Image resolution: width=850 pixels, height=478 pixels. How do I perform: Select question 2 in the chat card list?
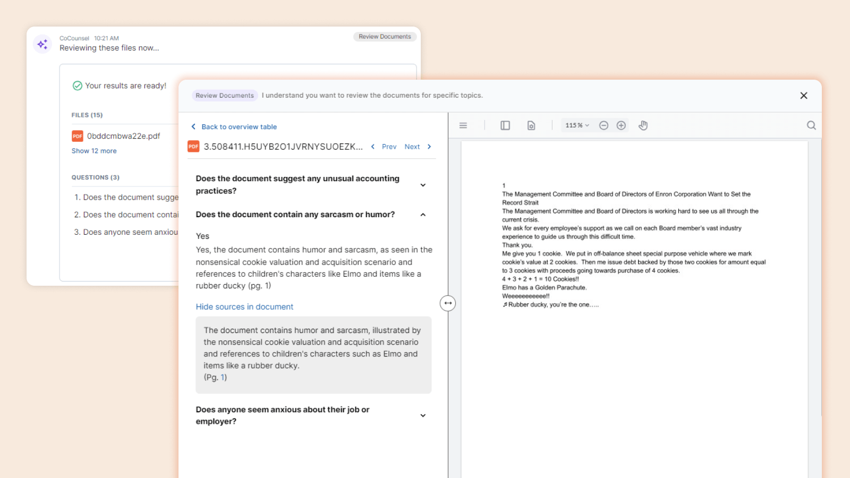pos(126,215)
